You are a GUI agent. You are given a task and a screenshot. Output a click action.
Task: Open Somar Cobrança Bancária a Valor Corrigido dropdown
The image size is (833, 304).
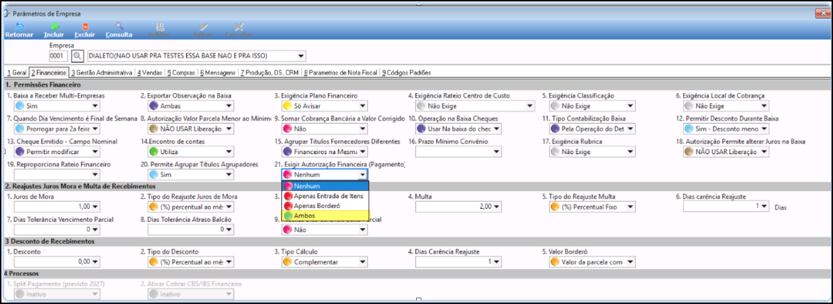pos(363,129)
